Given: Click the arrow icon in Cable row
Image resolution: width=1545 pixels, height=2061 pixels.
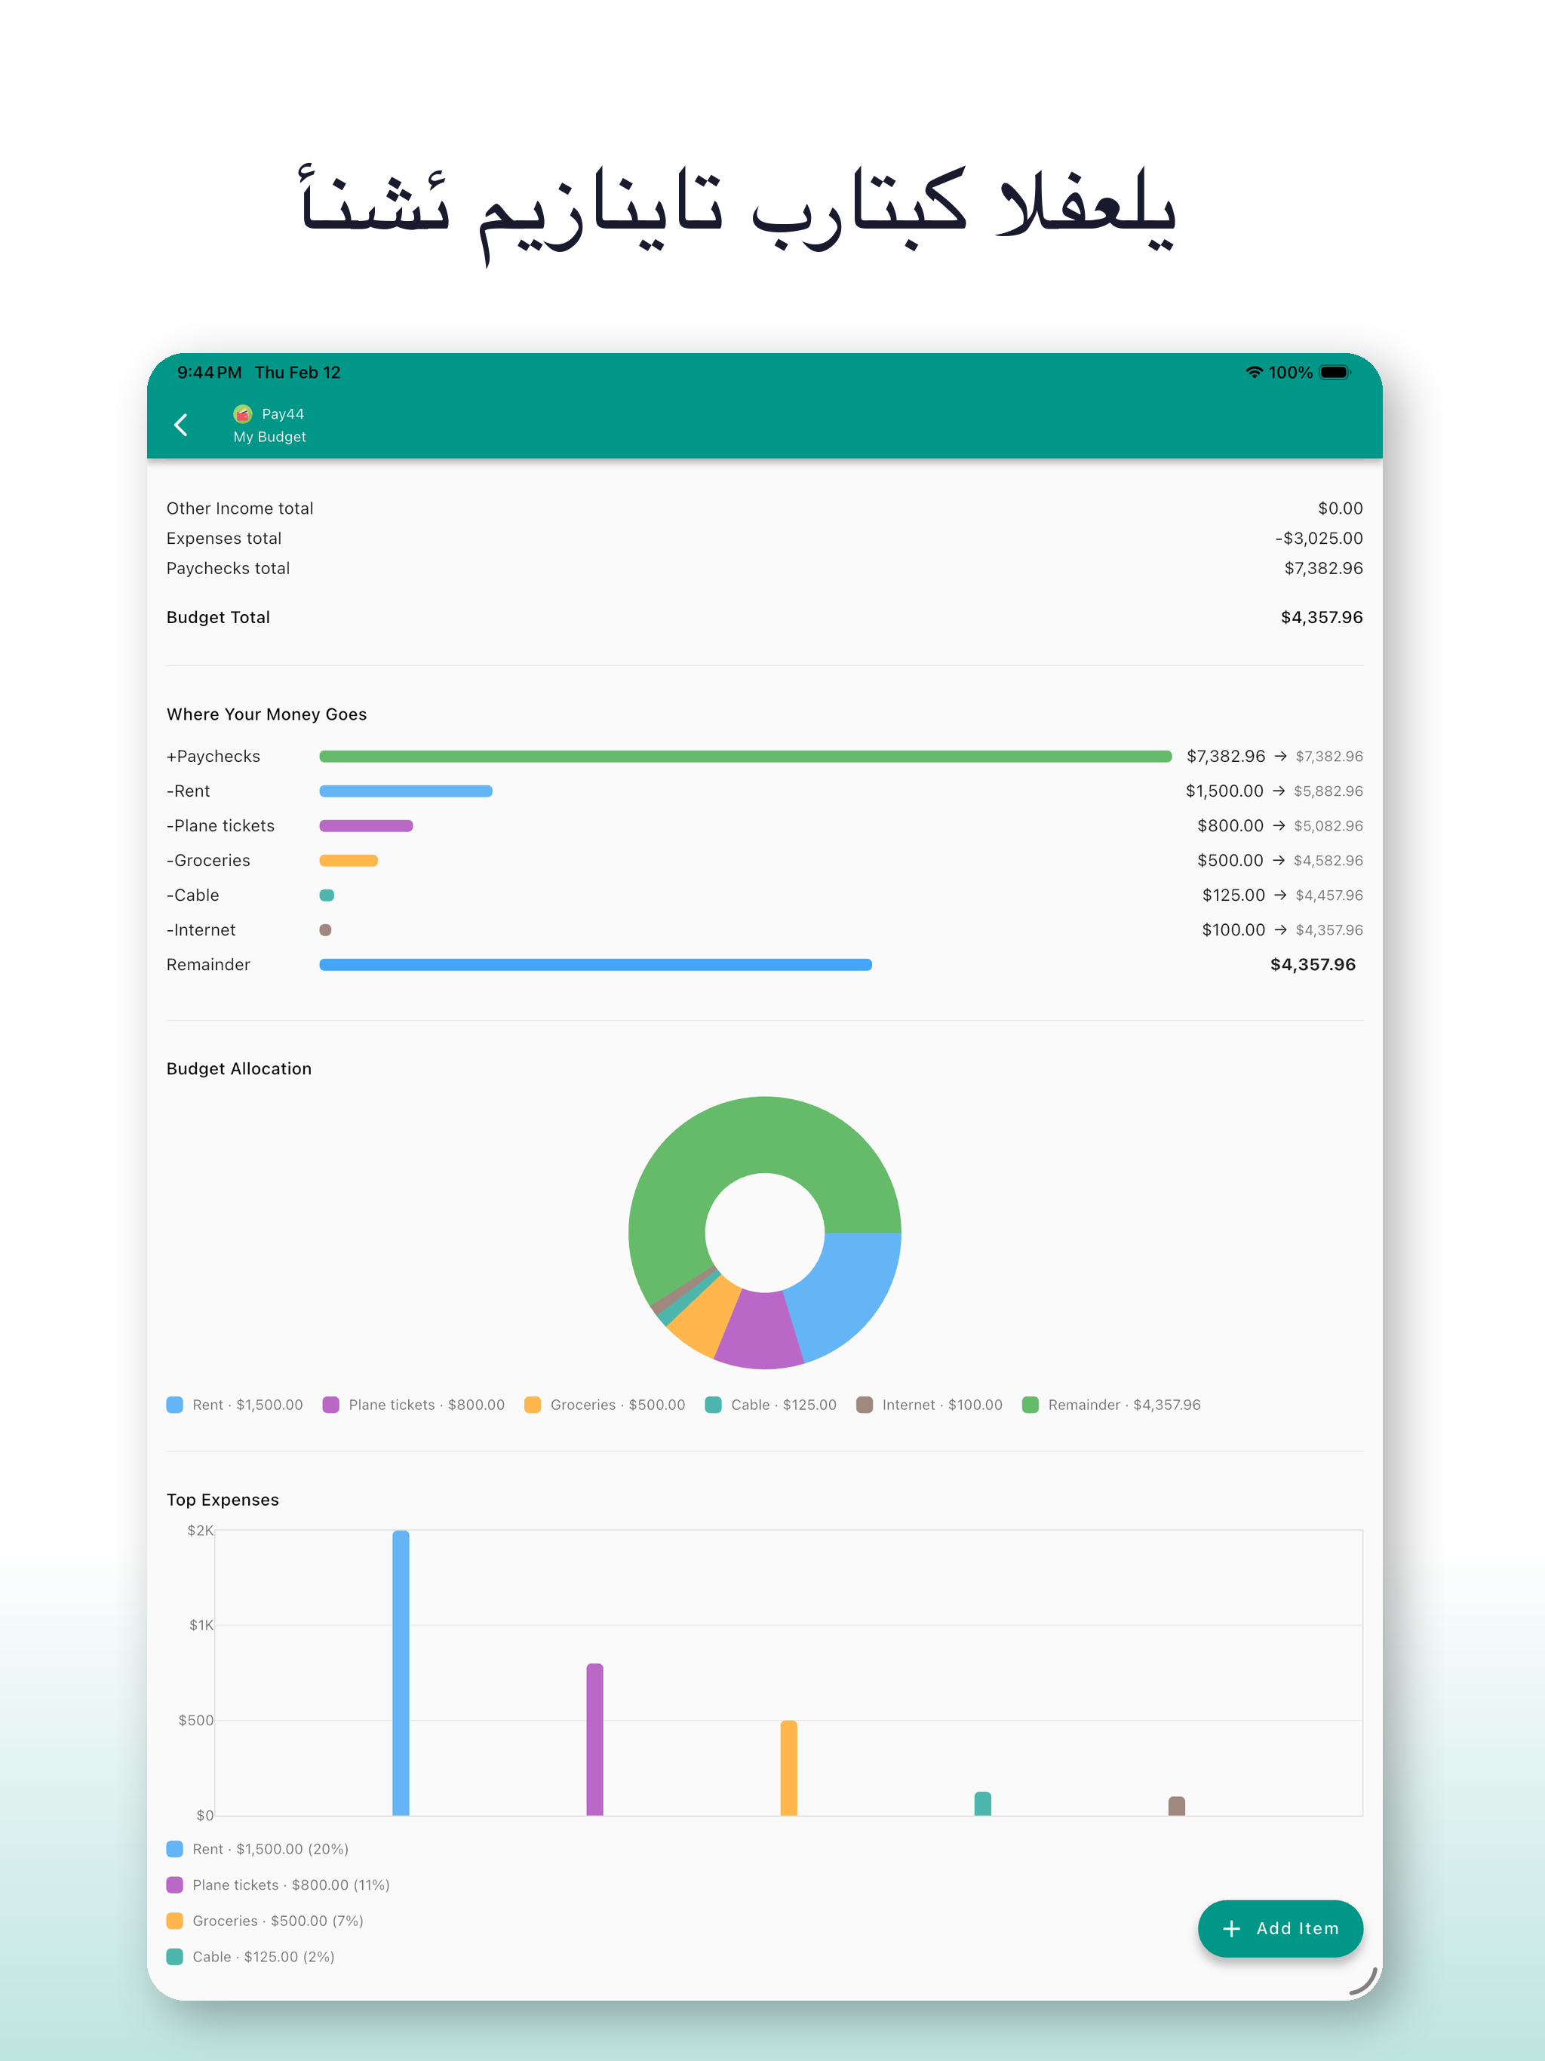Looking at the screenshot, I should 1280,895.
